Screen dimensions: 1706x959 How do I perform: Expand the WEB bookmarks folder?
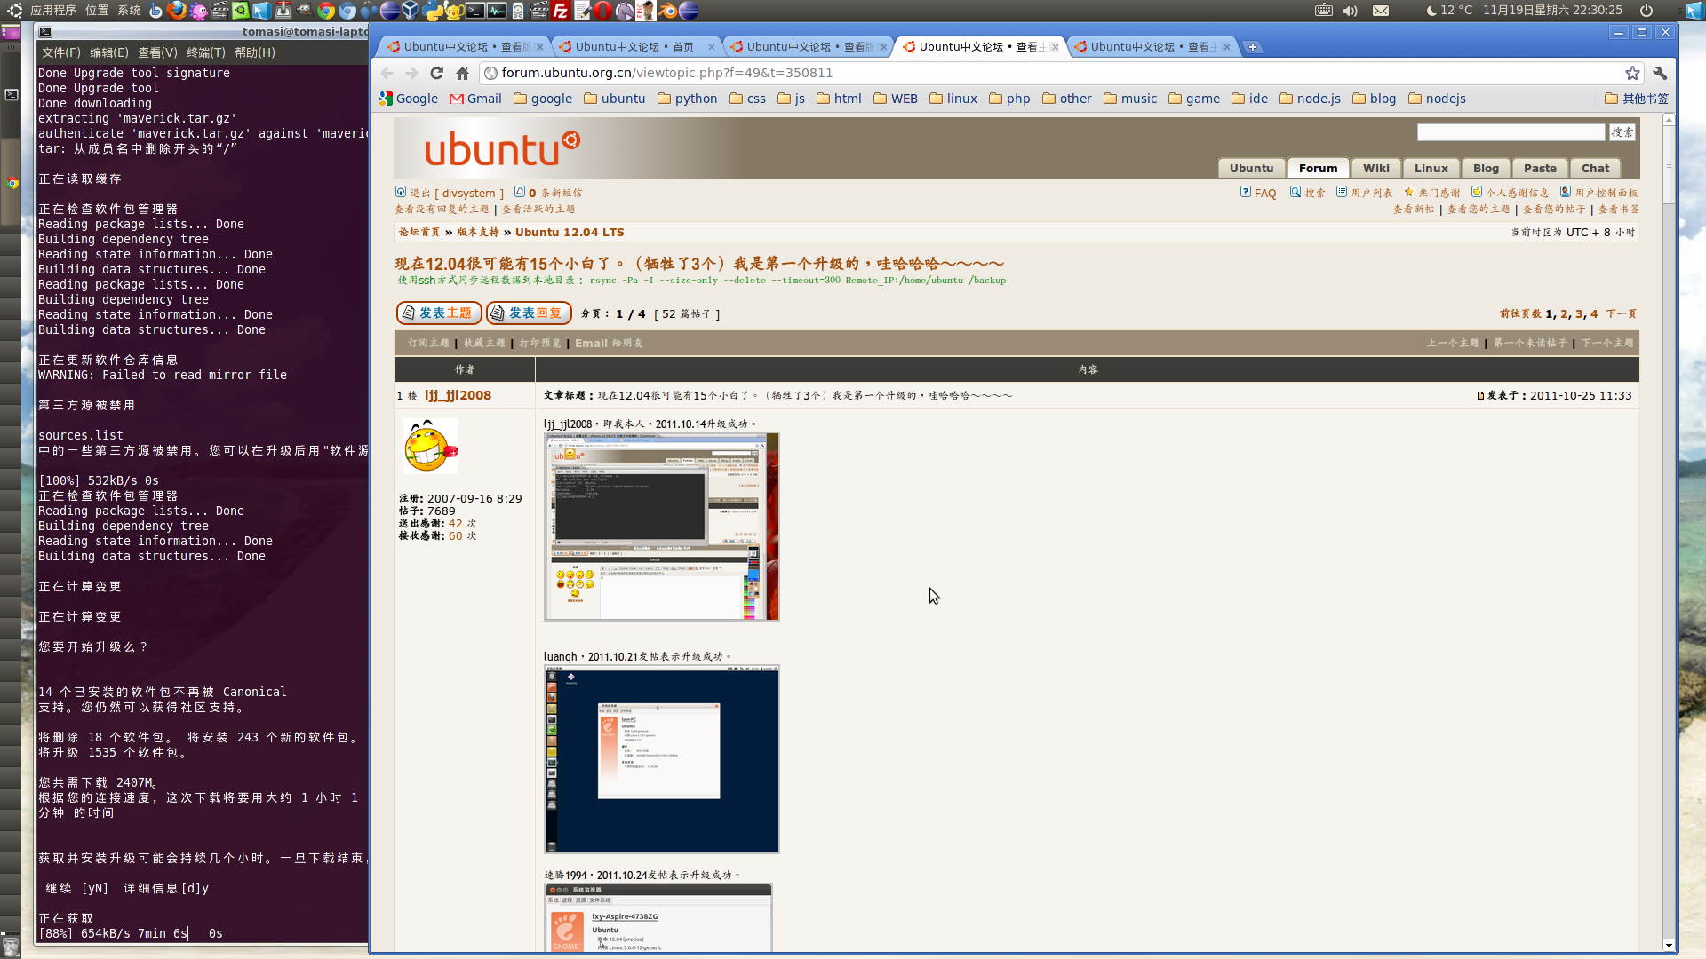tap(895, 99)
